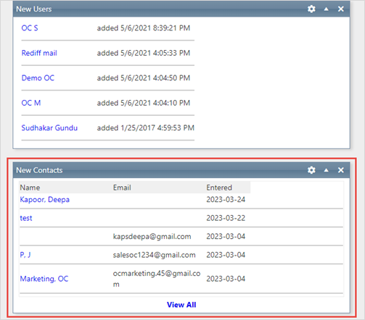Open the Rediff mail user

pyautogui.click(x=39, y=53)
